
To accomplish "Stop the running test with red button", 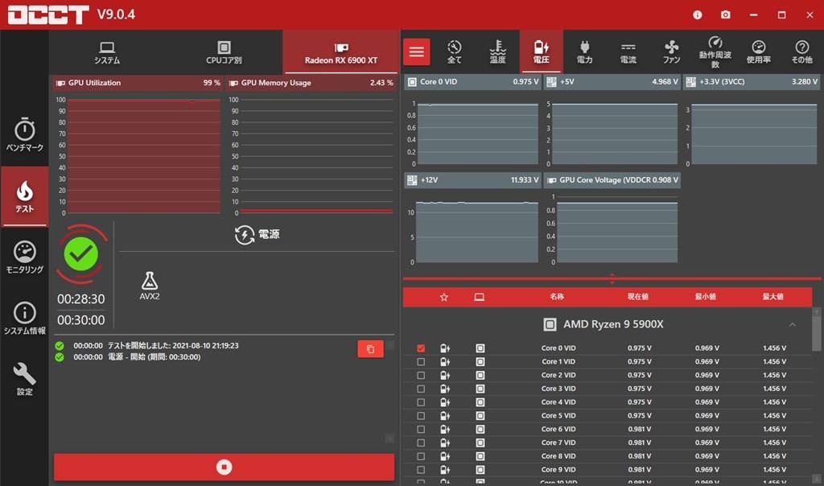I will [x=224, y=467].
